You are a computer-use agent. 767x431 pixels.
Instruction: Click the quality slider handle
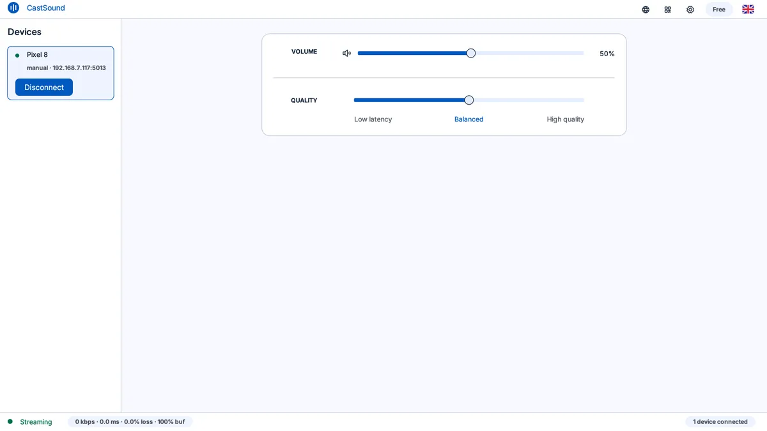click(x=469, y=100)
